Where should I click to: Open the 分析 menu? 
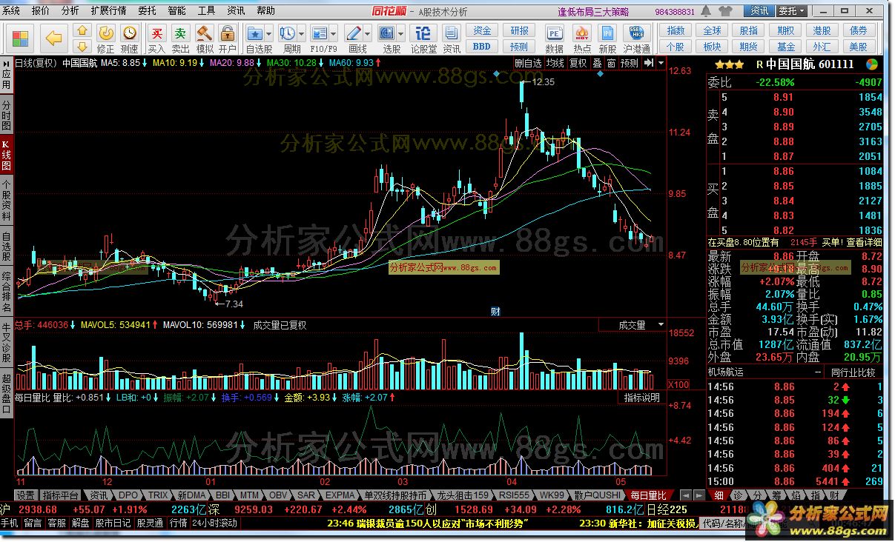click(x=70, y=11)
